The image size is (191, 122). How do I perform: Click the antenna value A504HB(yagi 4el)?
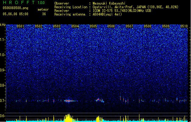107,14
